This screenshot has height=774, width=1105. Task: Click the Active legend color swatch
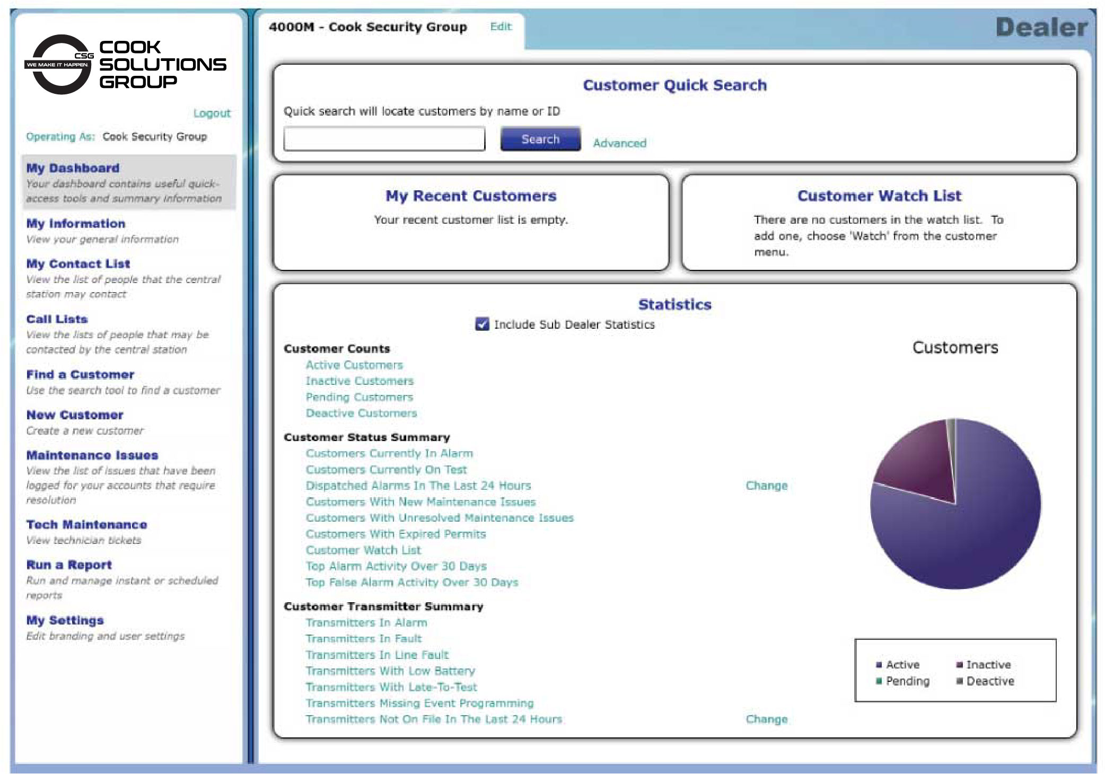tap(879, 665)
